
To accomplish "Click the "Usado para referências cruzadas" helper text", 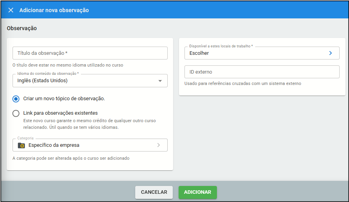I will [x=243, y=83].
